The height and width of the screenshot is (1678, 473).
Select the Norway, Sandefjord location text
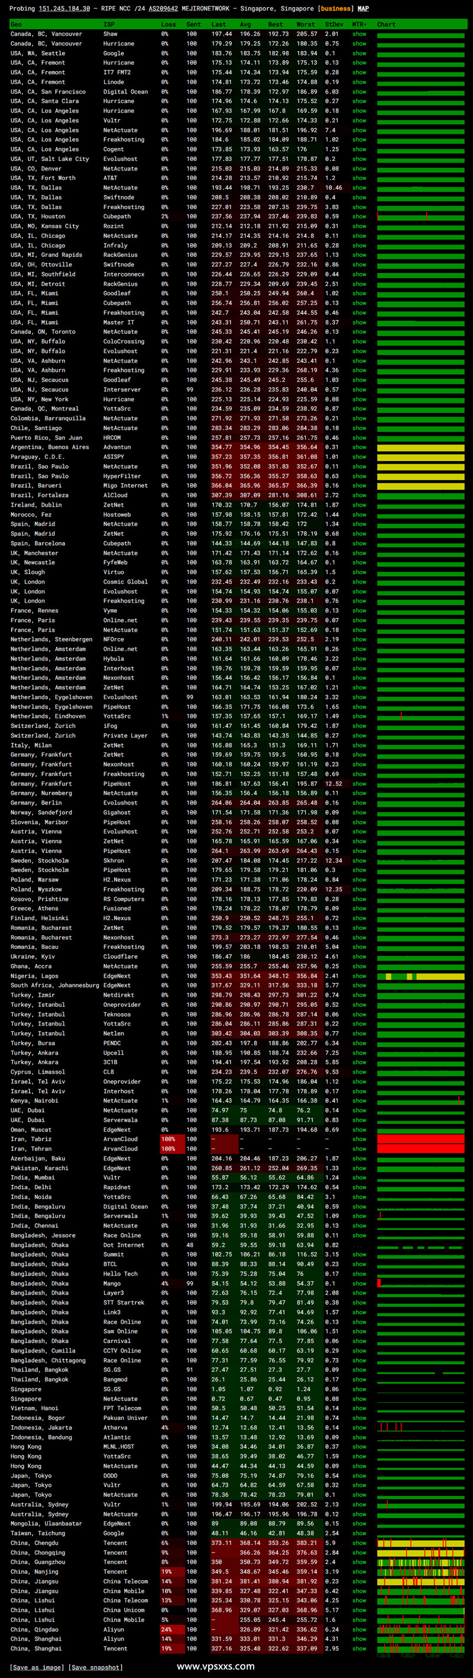coord(41,812)
